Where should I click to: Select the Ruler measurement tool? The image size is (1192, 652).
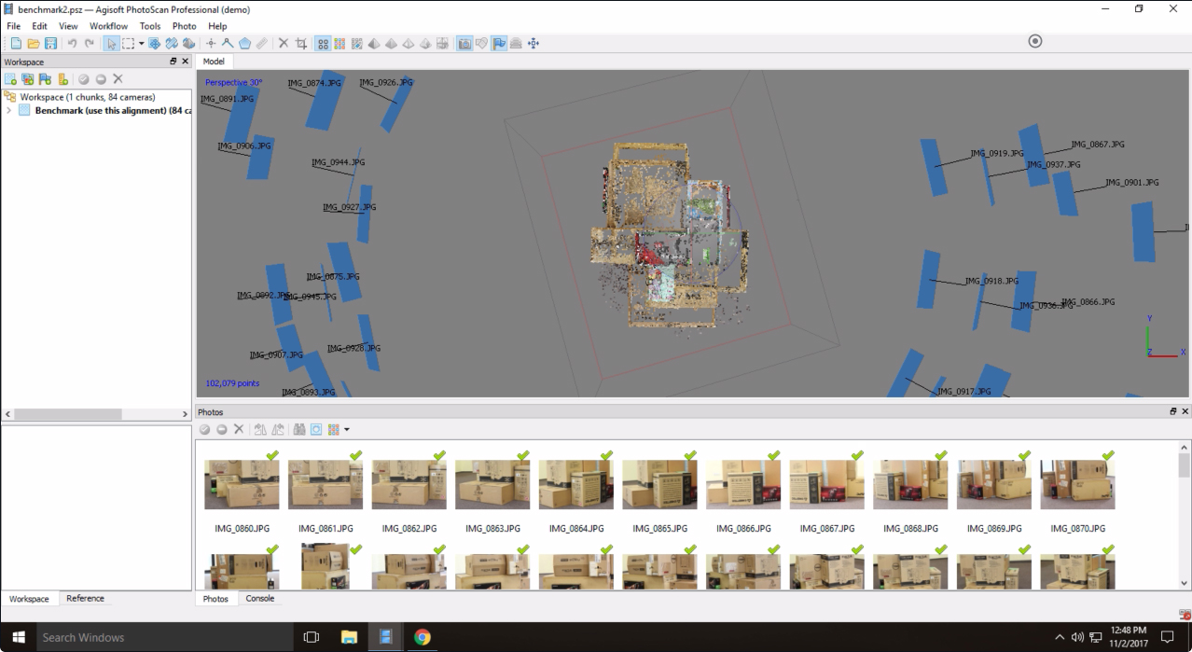[x=261, y=43]
